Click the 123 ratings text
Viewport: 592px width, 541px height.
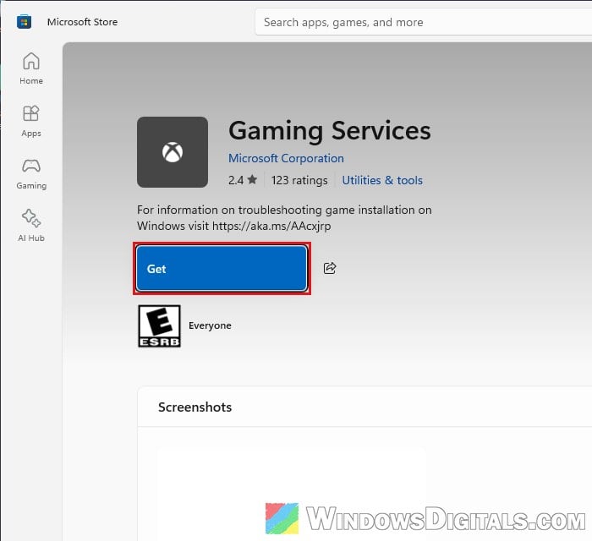click(299, 180)
